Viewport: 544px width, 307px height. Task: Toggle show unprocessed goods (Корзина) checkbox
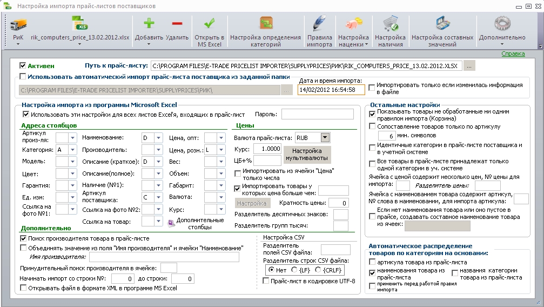pyautogui.click(x=372, y=114)
